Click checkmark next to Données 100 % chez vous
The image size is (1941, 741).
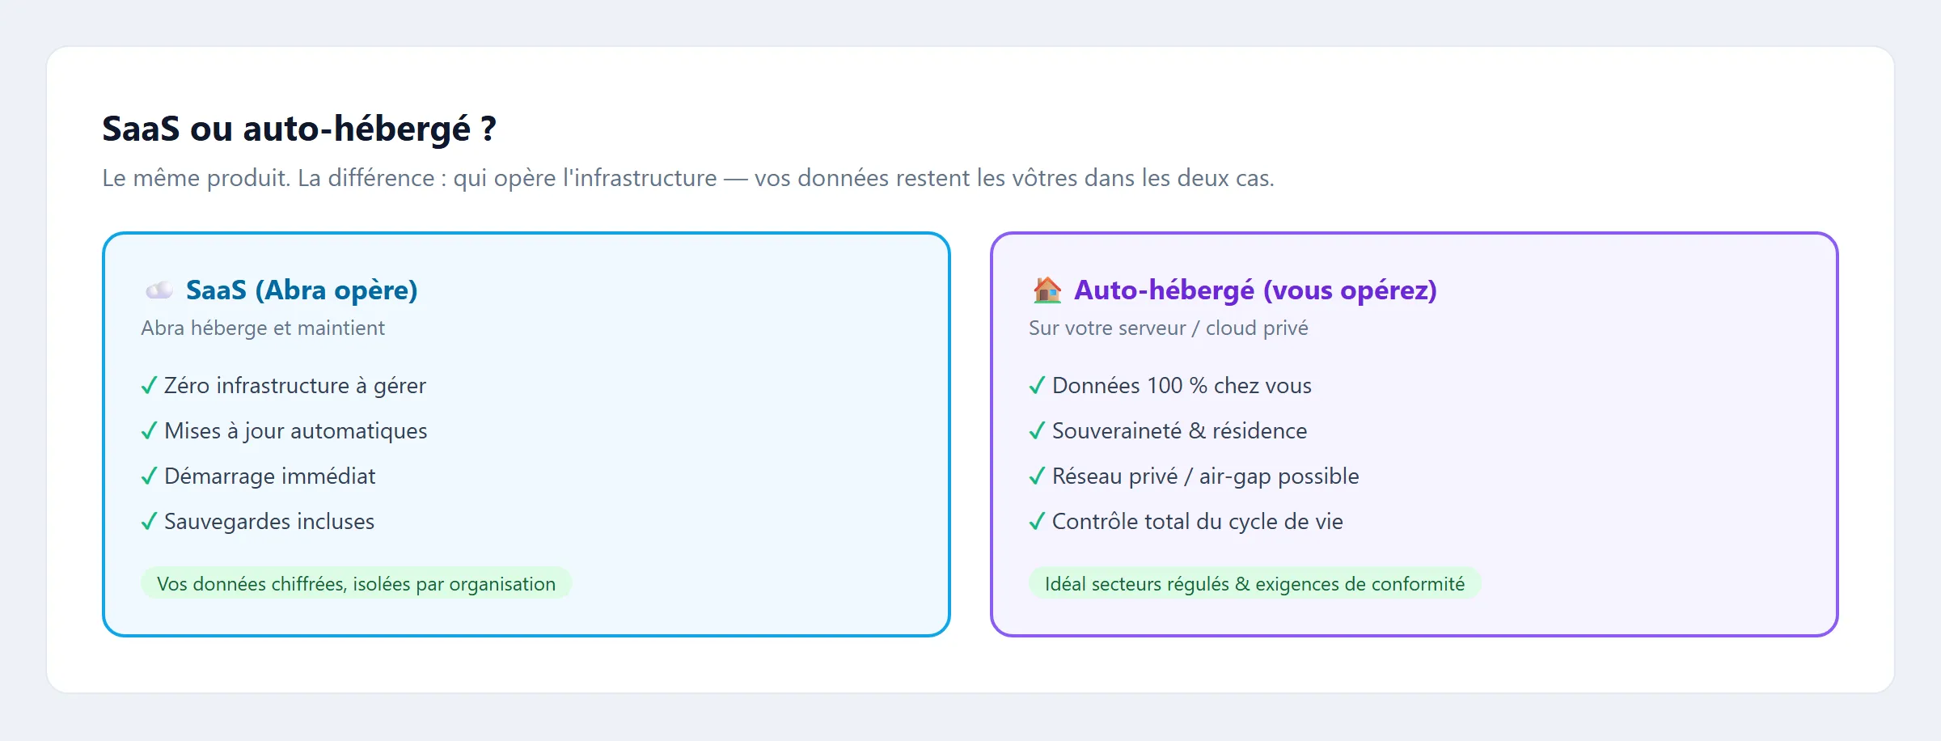[1037, 386]
